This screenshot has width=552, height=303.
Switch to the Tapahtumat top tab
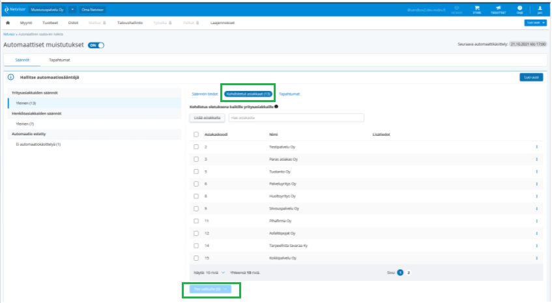pyautogui.click(x=59, y=60)
